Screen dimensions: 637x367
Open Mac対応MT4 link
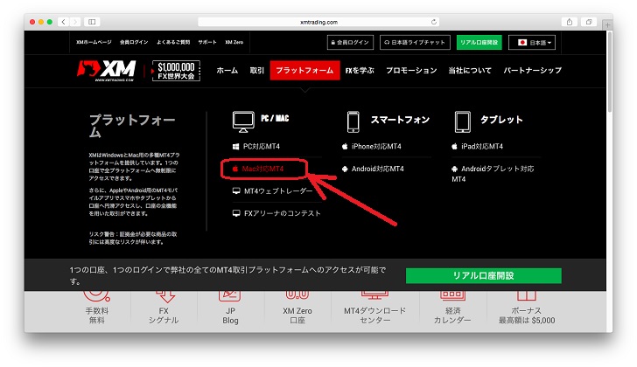click(x=258, y=169)
